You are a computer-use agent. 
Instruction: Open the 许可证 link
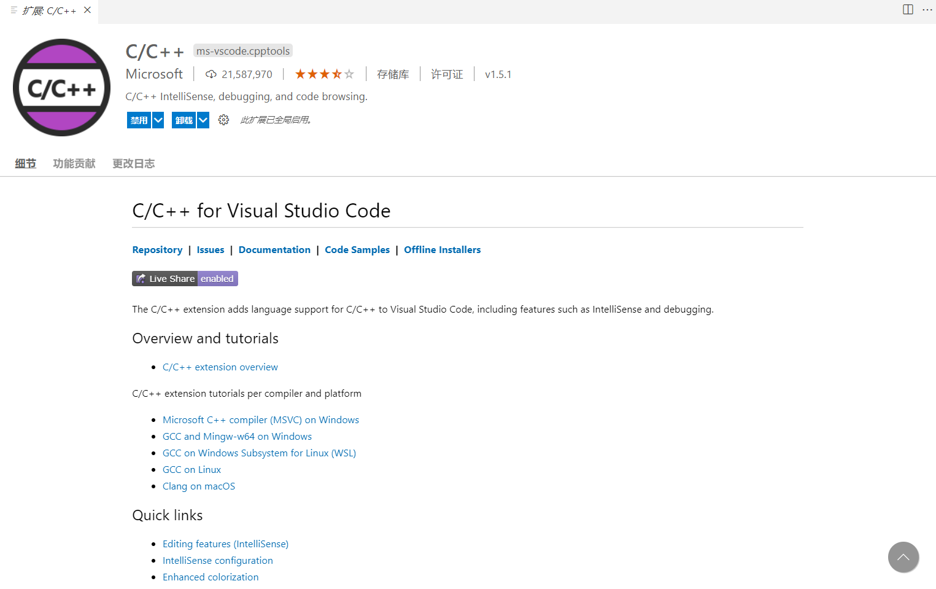point(447,74)
